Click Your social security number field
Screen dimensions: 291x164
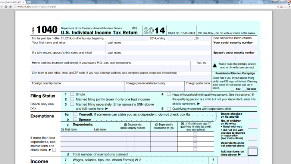point(235,48)
